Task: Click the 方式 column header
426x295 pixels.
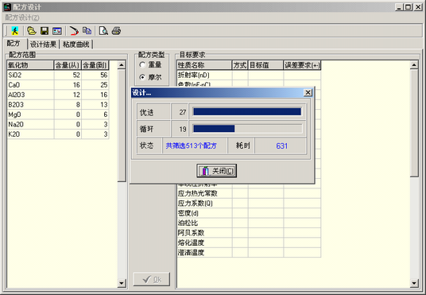Action: coord(240,65)
